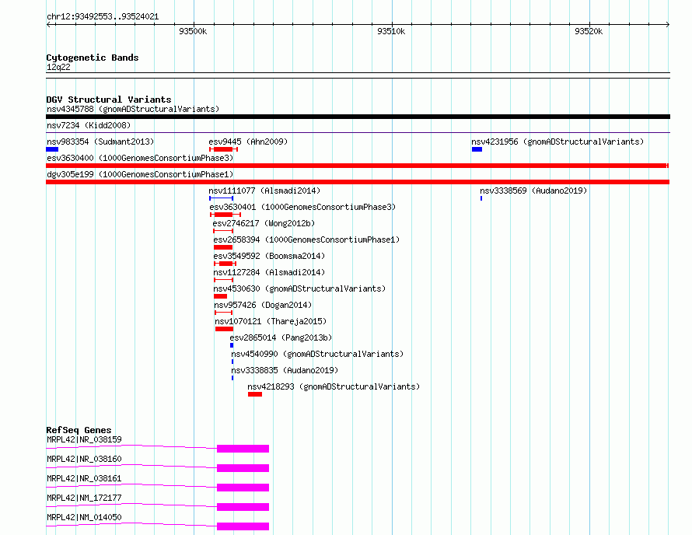The width and height of the screenshot is (692, 535).
Task: Select the nsv1070121 red variant bar
Action: tap(224, 329)
